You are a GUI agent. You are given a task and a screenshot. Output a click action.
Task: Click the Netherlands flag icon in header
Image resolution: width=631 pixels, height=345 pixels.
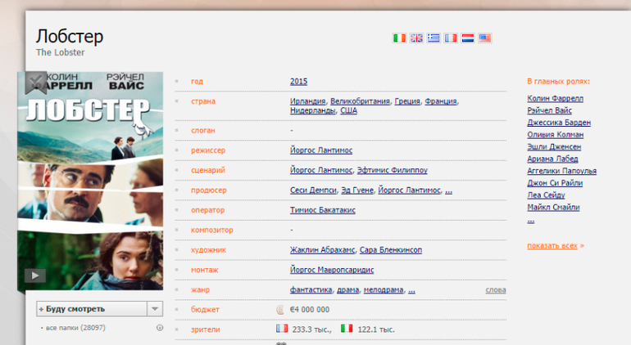[x=468, y=38]
